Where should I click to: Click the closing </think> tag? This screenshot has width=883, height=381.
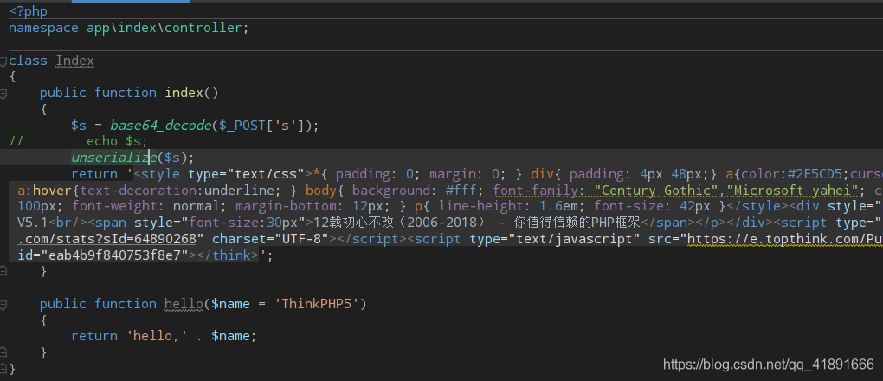227,255
